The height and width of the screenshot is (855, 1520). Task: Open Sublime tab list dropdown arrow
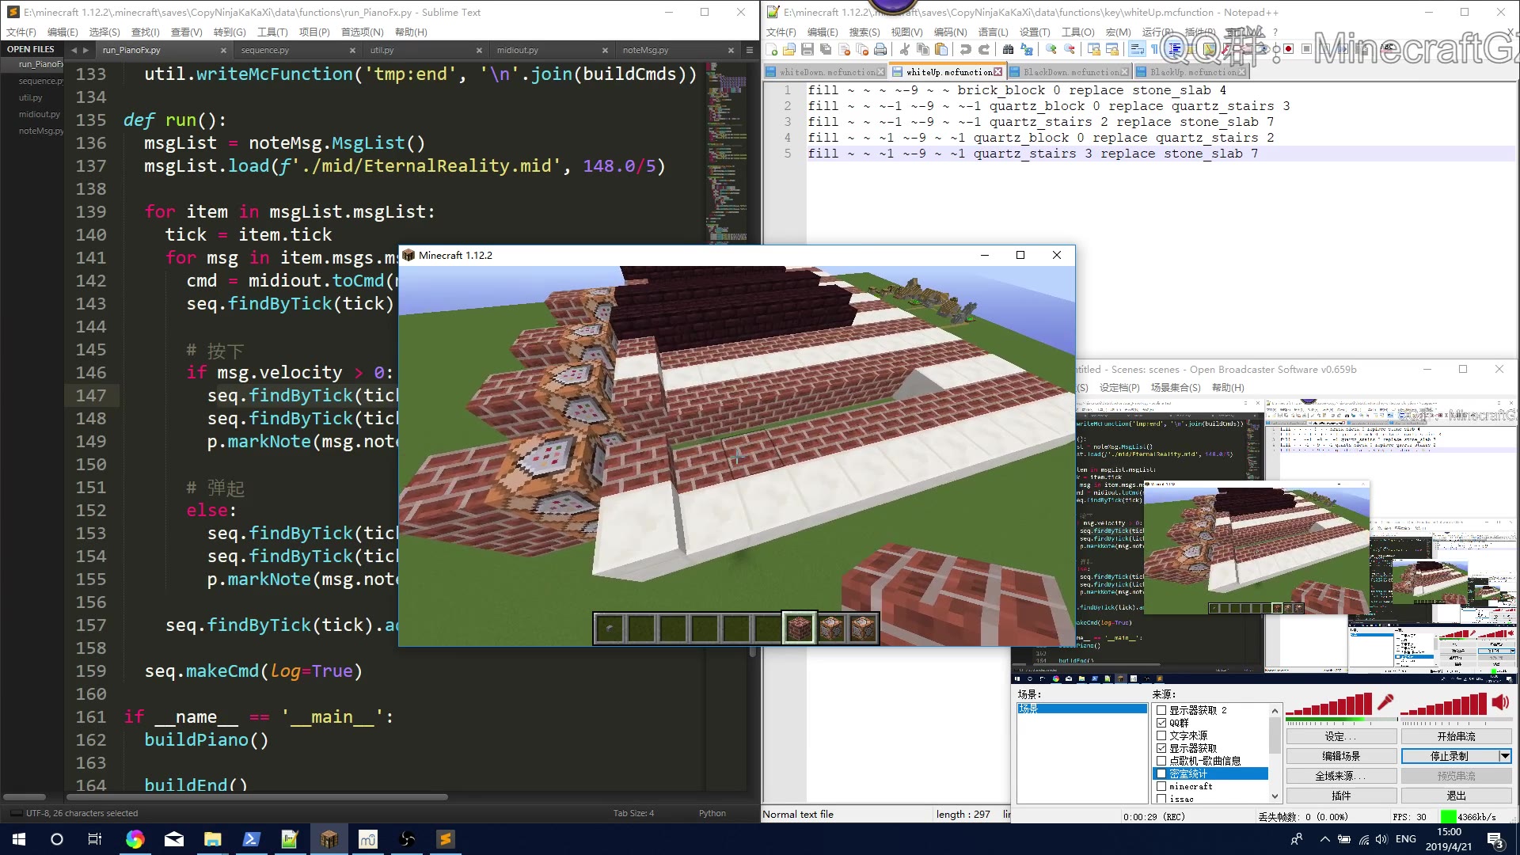[750, 50]
